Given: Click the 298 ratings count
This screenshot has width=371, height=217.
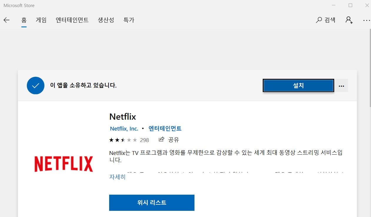Looking at the screenshot, I should coord(144,140).
